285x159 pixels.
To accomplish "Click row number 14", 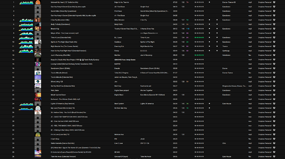I will pos(13,59).
